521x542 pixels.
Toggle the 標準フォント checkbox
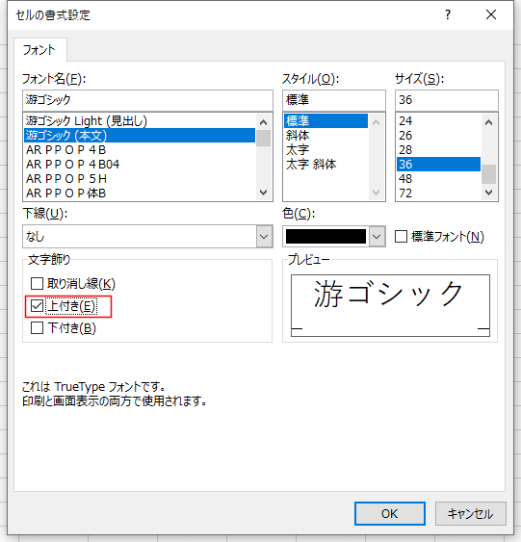[x=401, y=237]
